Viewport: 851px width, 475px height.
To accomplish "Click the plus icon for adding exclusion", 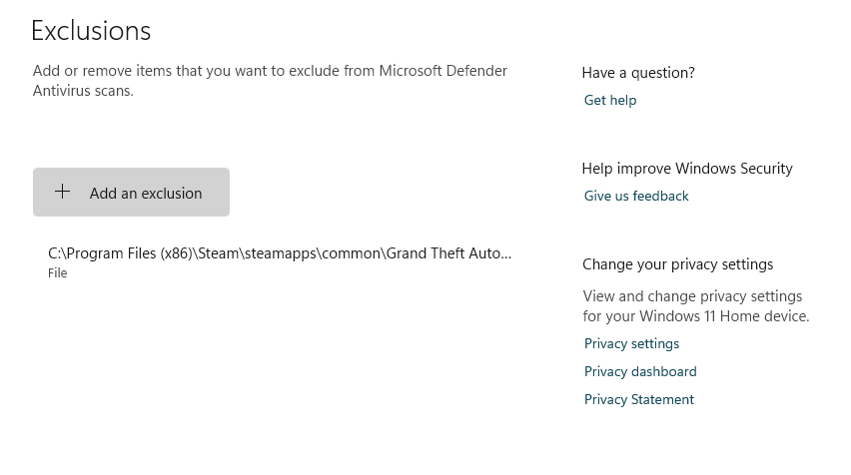I will [63, 192].
